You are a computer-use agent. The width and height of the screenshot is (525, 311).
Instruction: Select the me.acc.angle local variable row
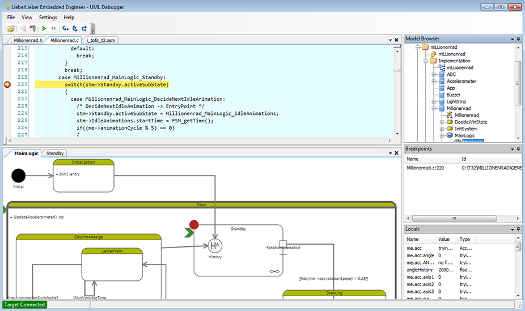click(x=459, y=255)
